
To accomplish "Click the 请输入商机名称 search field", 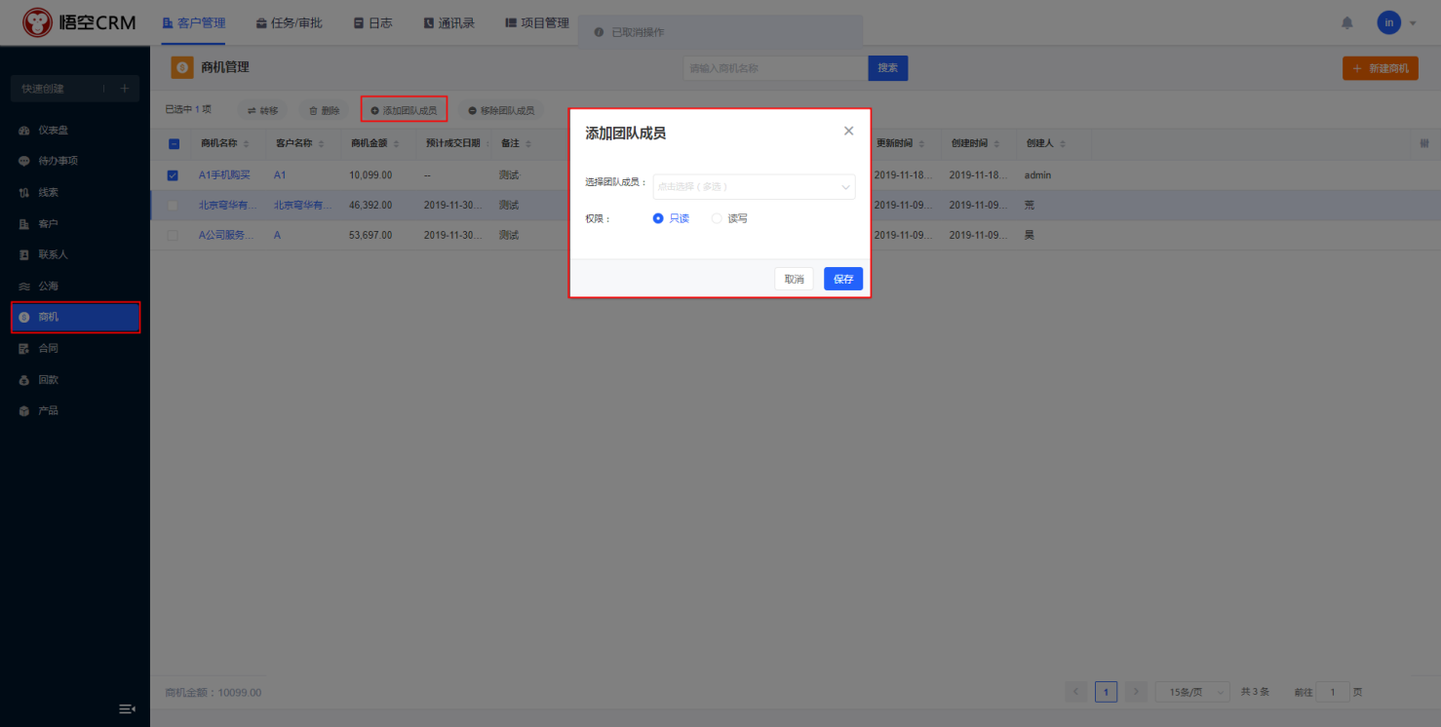I will tap(775, 68).
